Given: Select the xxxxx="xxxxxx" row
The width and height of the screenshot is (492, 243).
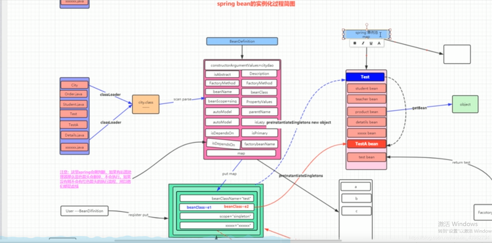Looking at the screenshot, I should click(217, 226).
